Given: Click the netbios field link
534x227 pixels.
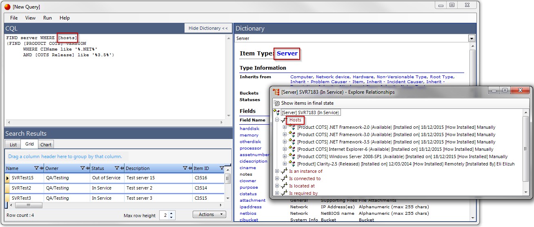Looking at the screenshot, I should 248,213.
